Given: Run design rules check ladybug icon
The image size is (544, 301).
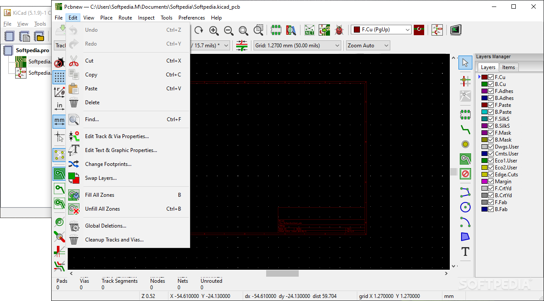Looking at the screenshot, I should 339,30.
